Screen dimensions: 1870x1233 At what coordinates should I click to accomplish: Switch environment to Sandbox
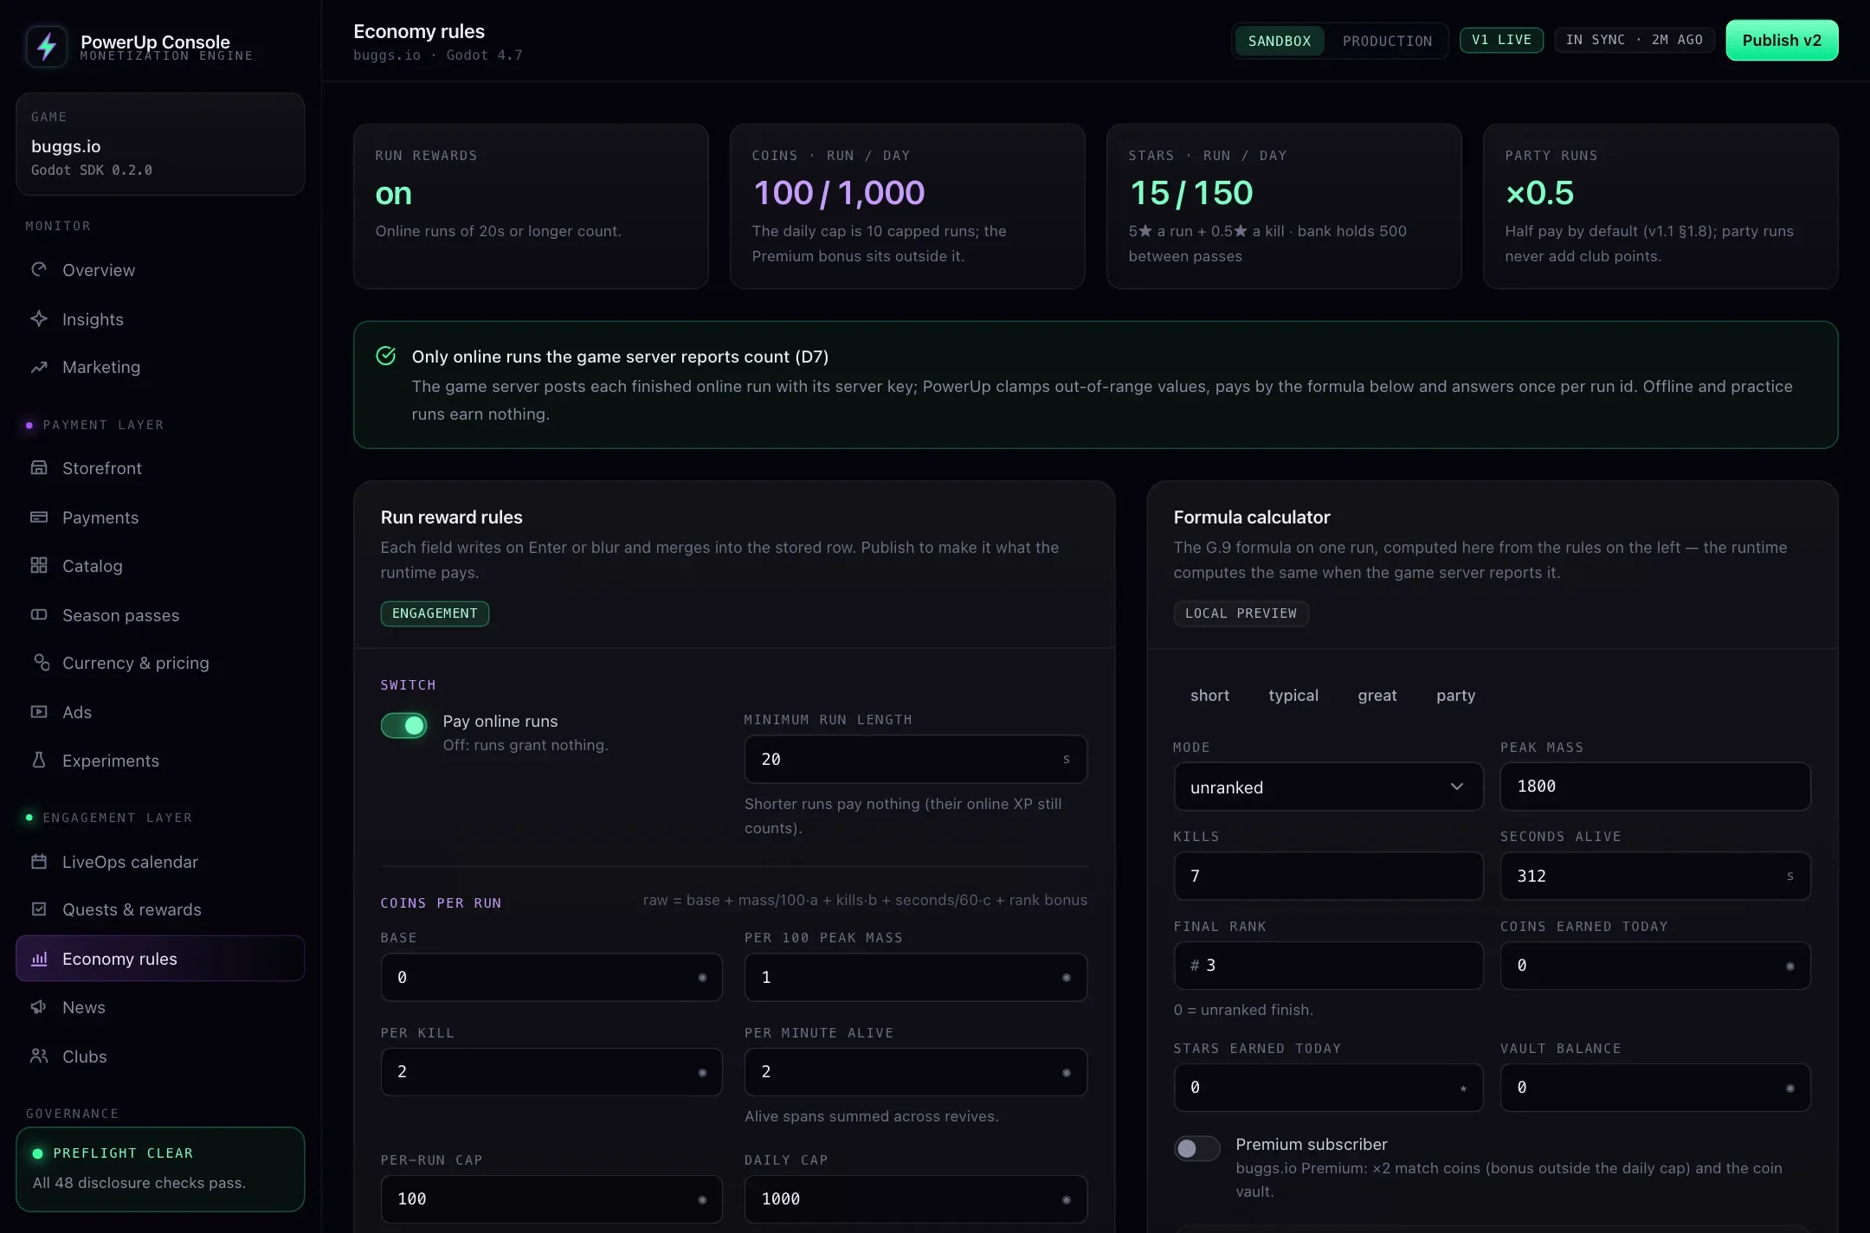[x=1280, y=41]
